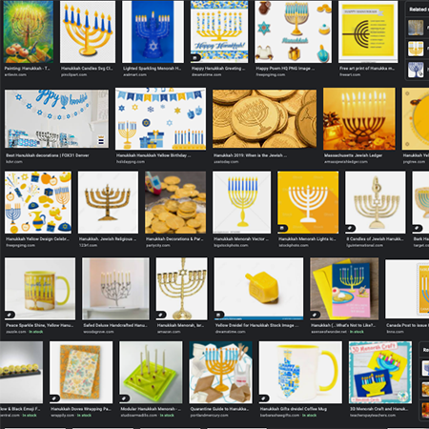Screen dimensions: 429x429
Task: Click 'wrappily.com' source text
Action: (63, 416)
